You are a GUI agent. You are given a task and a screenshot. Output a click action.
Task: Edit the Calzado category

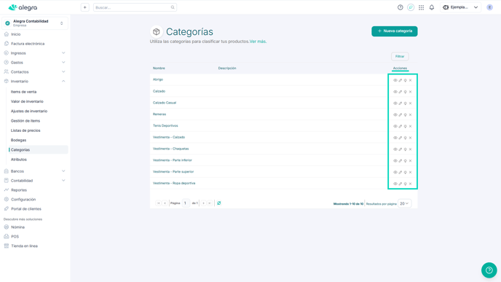401,92
